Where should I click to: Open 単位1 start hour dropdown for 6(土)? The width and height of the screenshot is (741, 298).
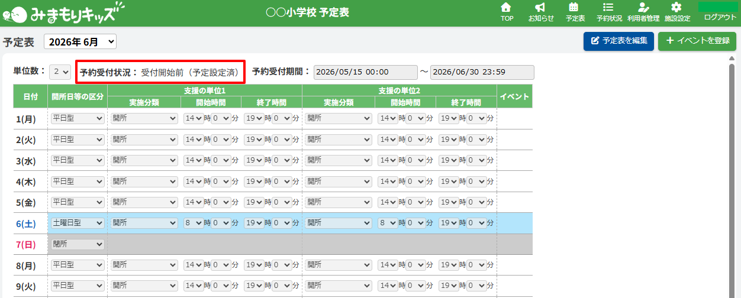(193, 223)
